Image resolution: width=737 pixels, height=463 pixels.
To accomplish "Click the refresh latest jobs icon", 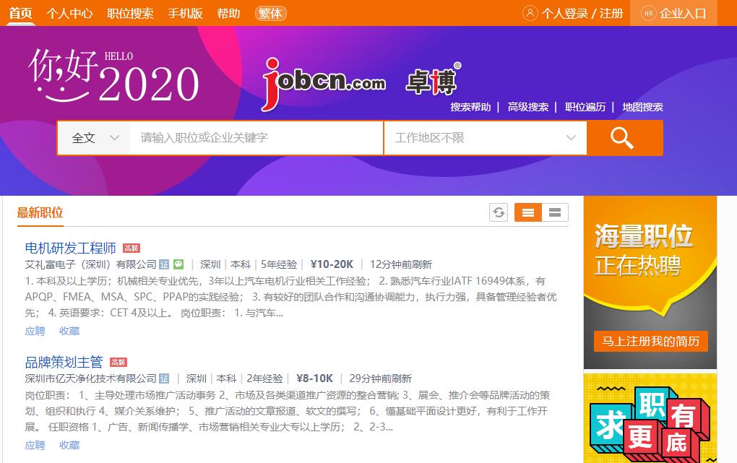I will tap(499, 212).
